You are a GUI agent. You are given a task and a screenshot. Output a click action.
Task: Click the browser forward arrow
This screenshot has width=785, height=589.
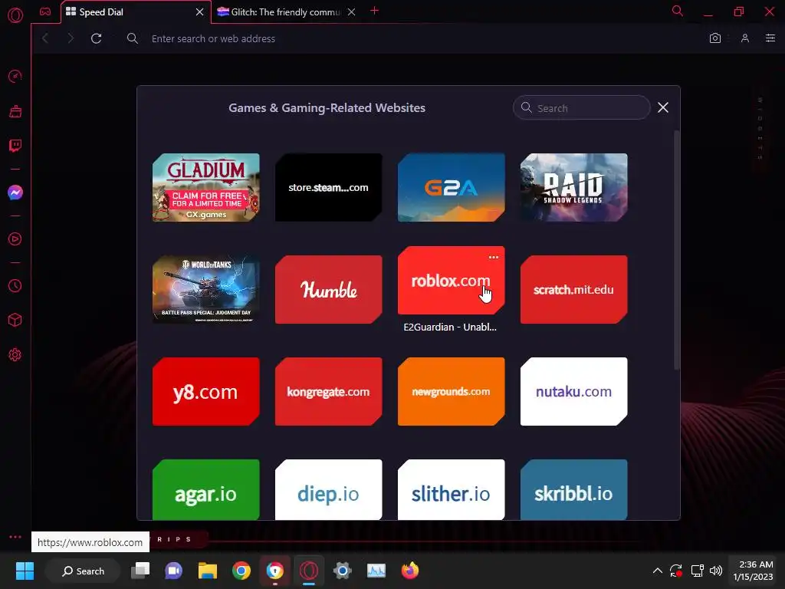click(71, 38)
